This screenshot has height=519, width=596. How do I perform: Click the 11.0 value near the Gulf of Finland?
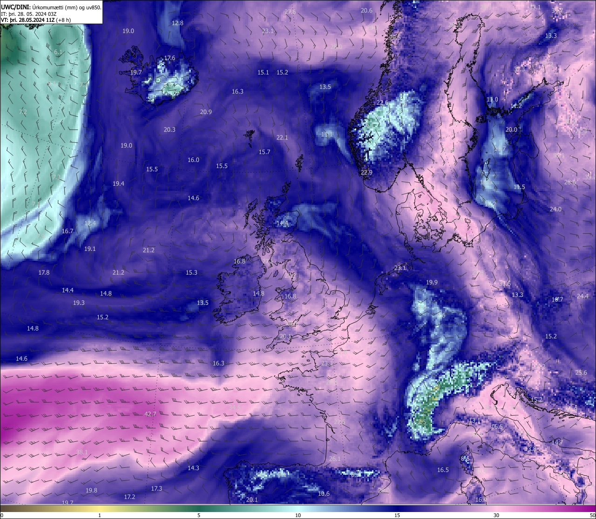[492, 99]
